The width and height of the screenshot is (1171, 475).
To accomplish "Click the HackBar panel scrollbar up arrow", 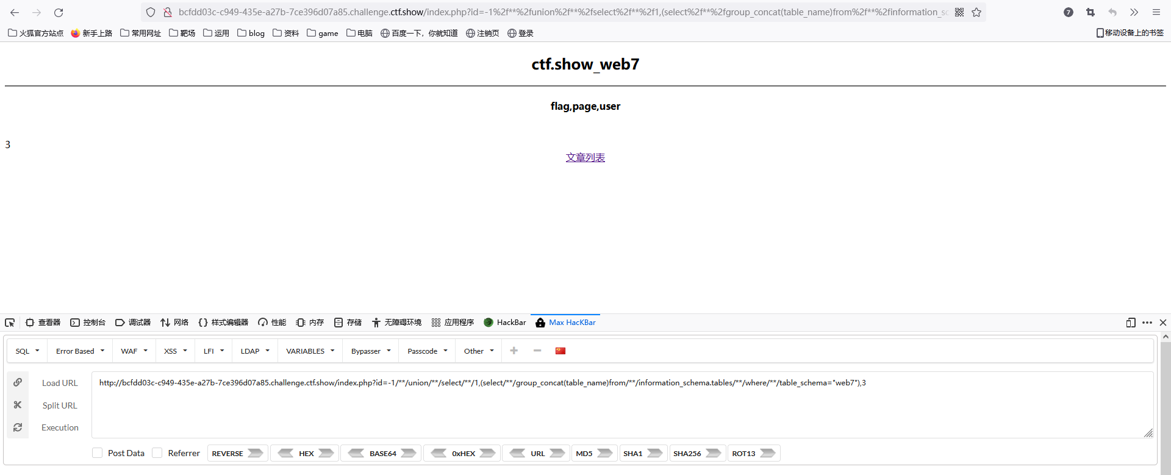I will click(x=1166, y=337).
